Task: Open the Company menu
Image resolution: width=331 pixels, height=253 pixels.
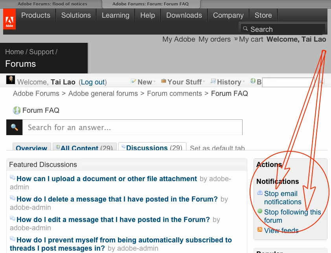Action: 228,15
